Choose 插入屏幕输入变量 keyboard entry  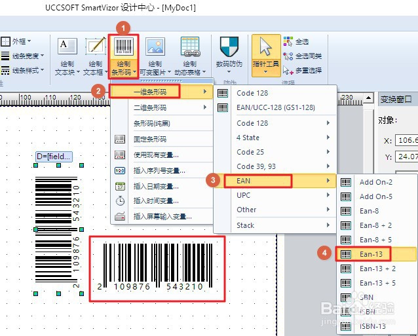coord(162,216)
